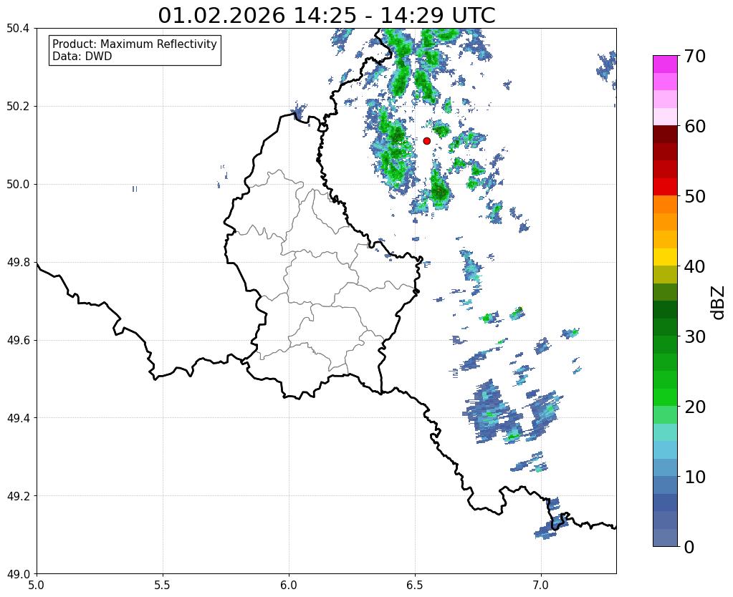Click the red station marker dot
Screen dimensions: 733x597
tap(426, 141)
